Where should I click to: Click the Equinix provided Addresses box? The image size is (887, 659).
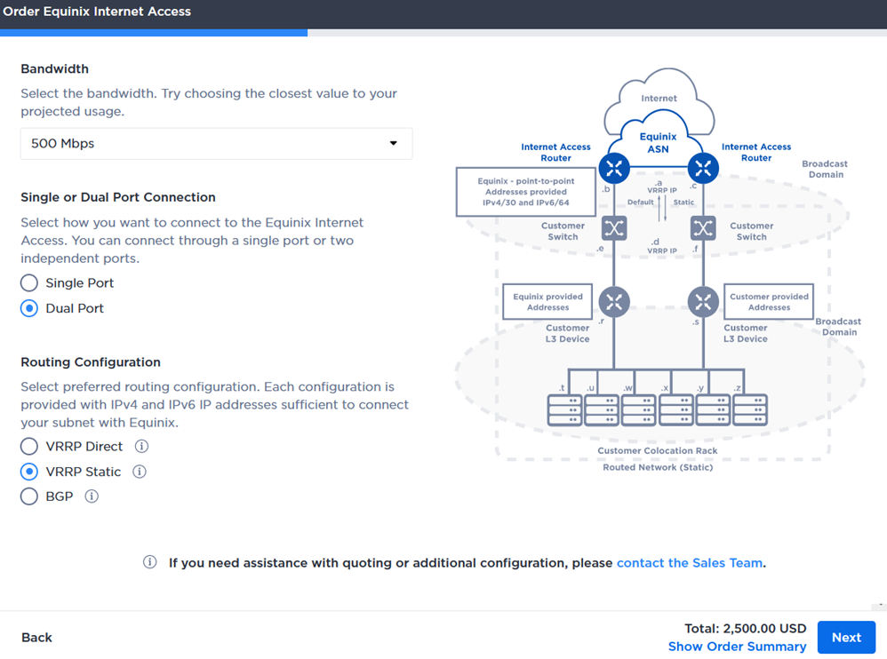547,302
